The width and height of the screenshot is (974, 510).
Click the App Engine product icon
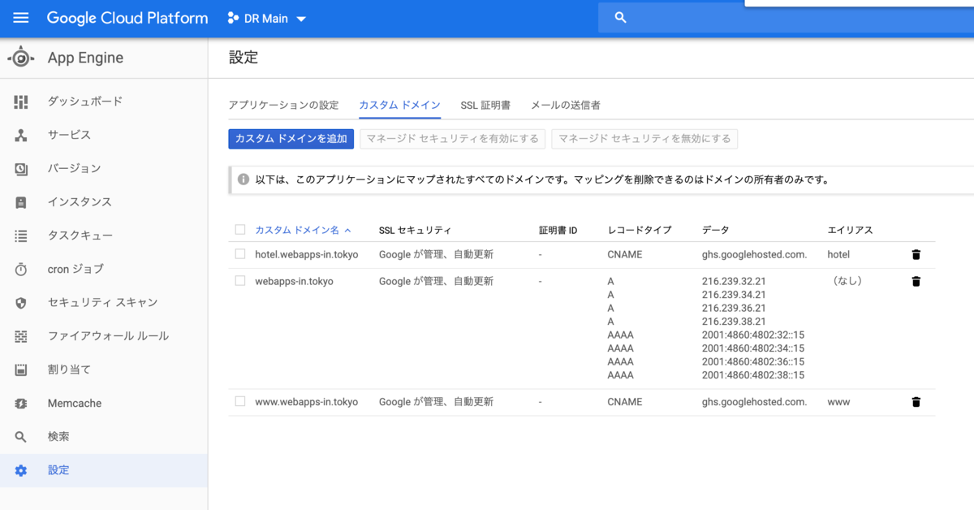(21, 58)
